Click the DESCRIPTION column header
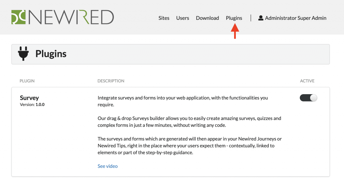The image size is (344, 187). (111, 81)
